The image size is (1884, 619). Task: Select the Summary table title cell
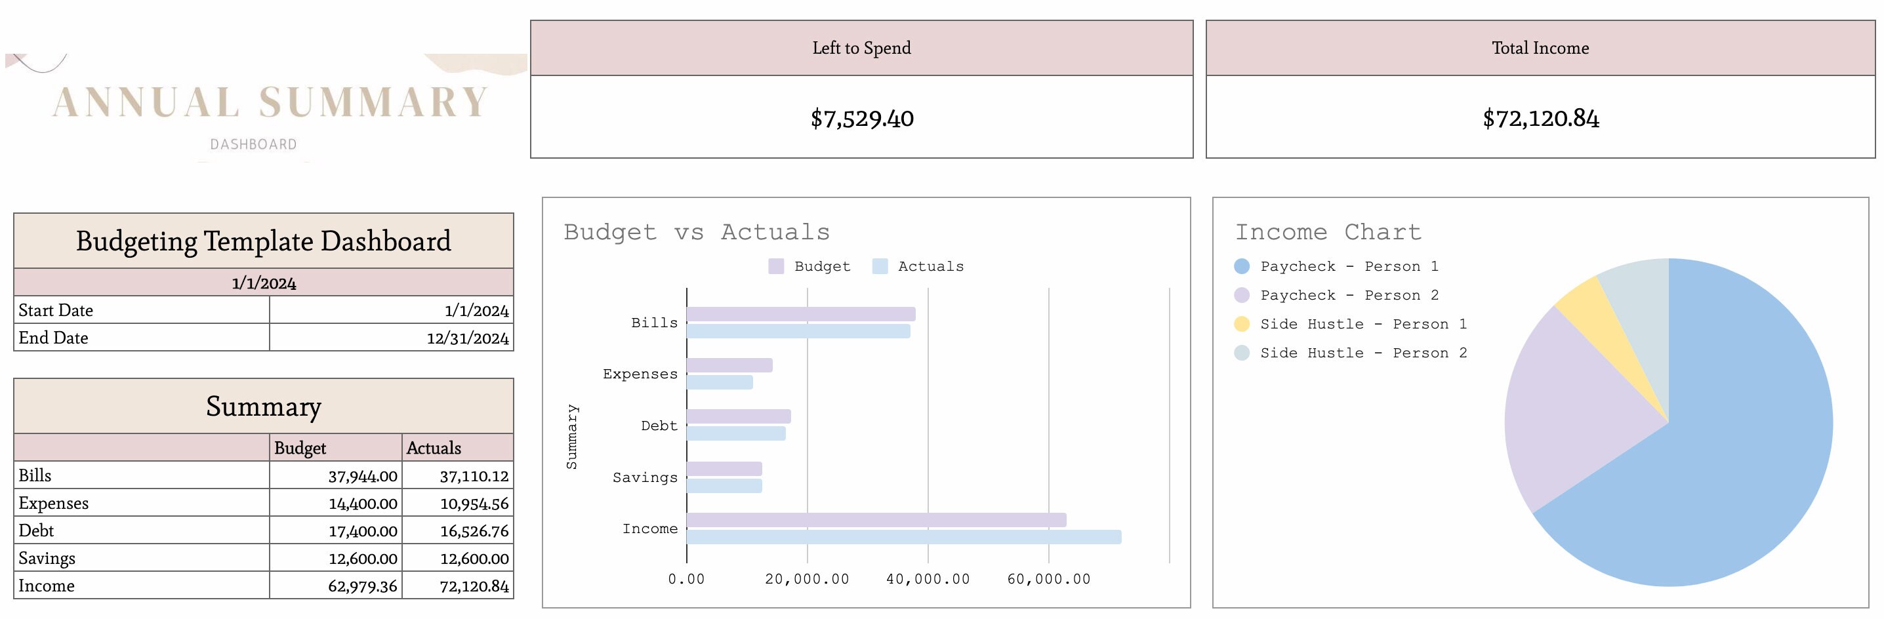pos(263,407)
